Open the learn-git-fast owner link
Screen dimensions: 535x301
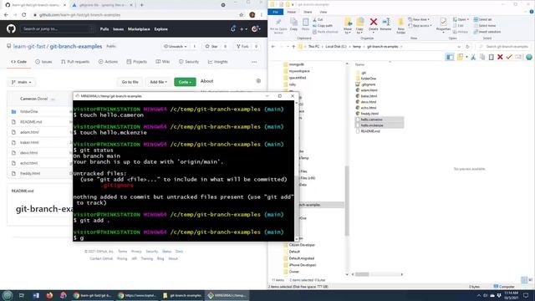29,47
